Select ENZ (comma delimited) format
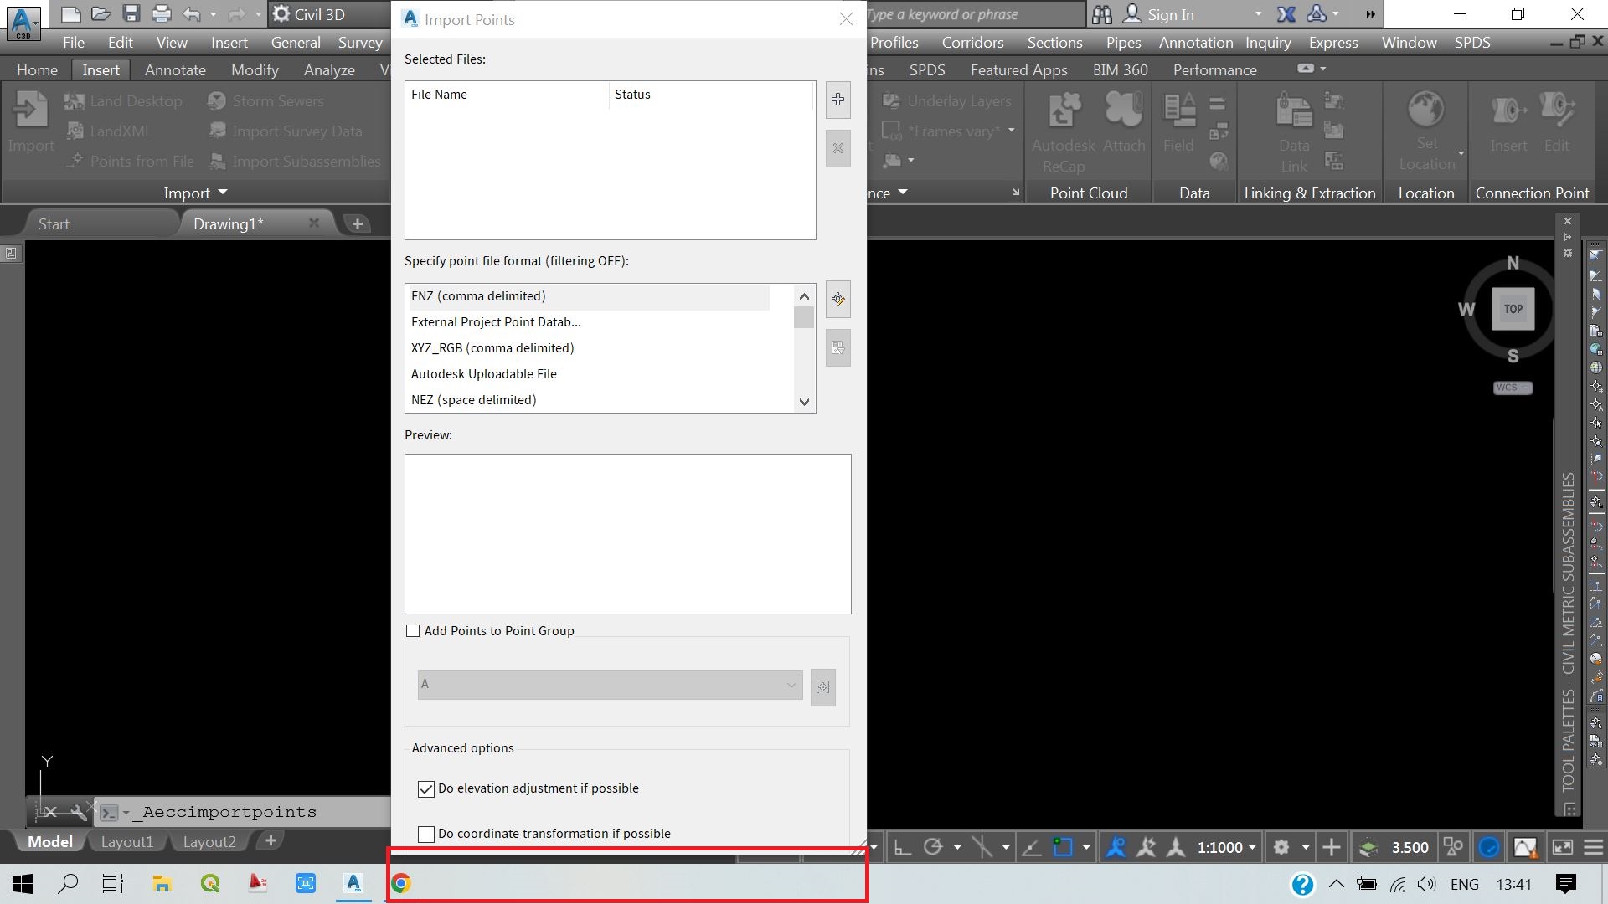Viewport: 1608px width, 904px height. 589,296
